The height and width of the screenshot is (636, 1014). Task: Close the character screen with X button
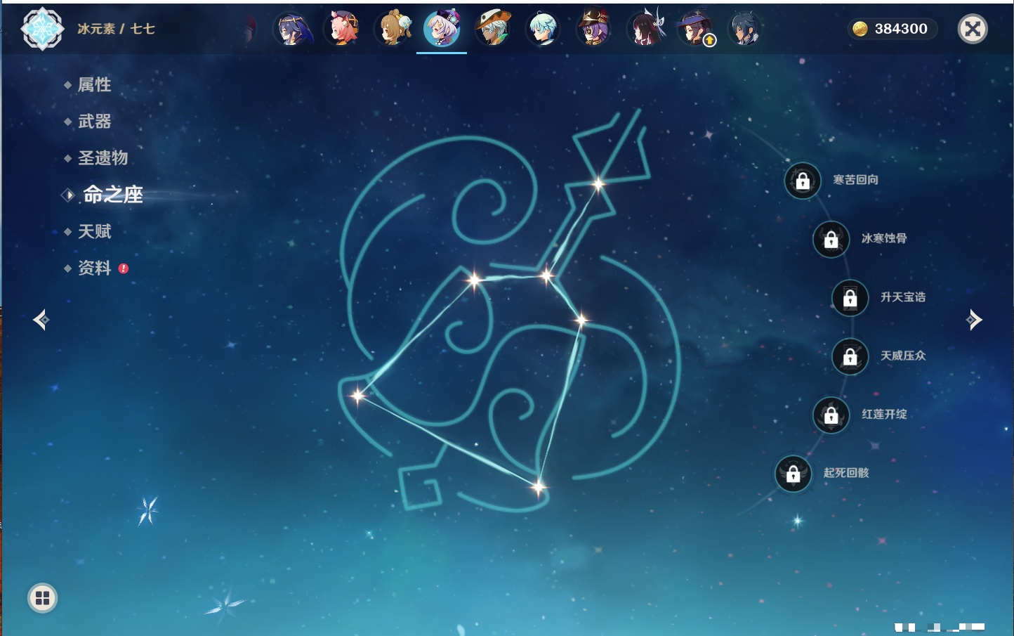click(973, 29)
